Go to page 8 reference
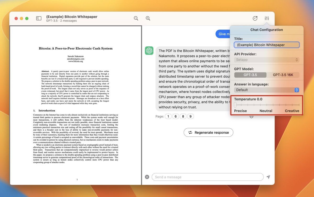This screenshot has height=197, width=314. click(183, 117)
